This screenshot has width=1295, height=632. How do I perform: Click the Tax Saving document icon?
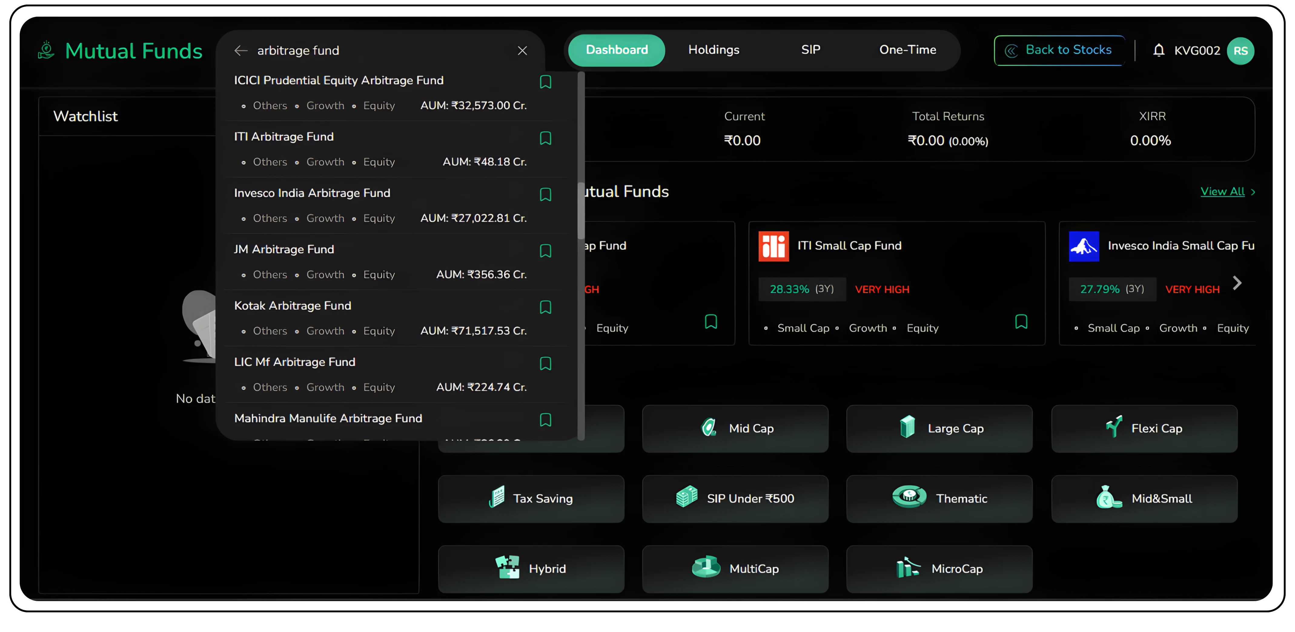click(497, 497)
